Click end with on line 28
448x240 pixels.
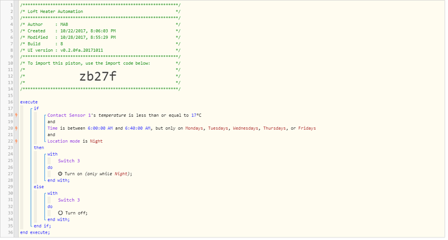coord(58,180)
